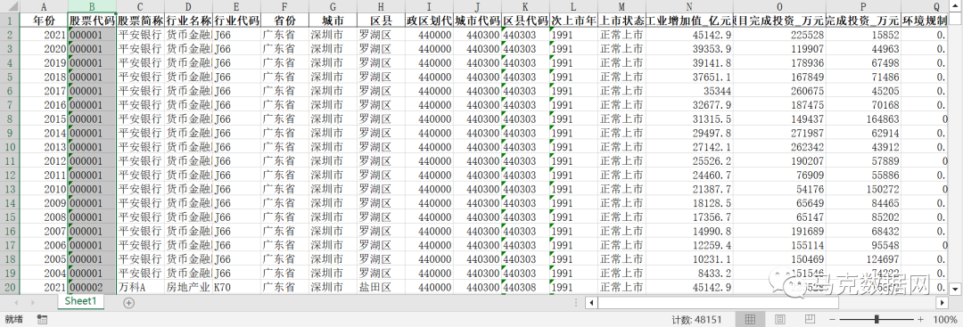Select row 20 header
This screenshot has width=963, height=327.
(10, 287)
